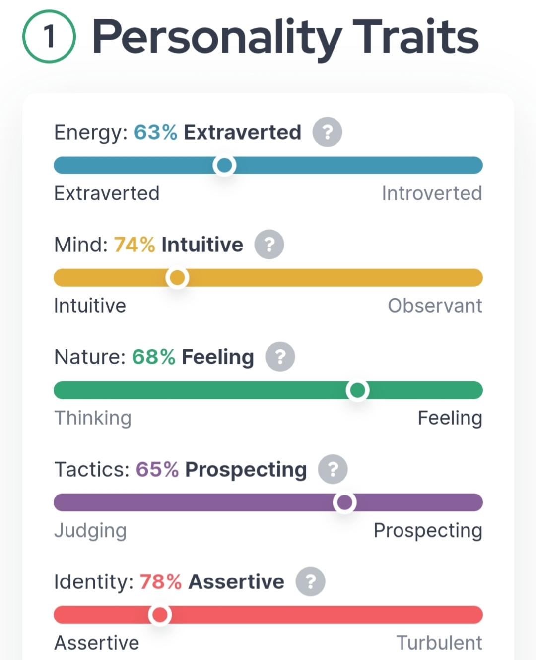Click the Observant label under Mind bar
The height and width of the screenshot is (660, 536).
[x=435, y=306]
